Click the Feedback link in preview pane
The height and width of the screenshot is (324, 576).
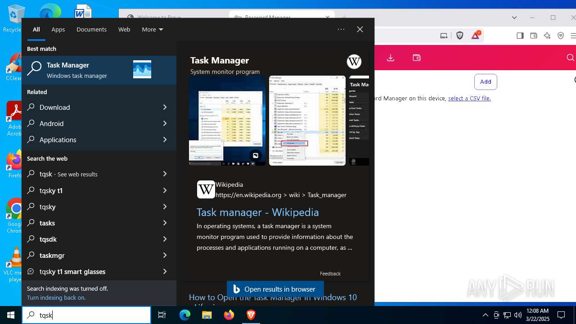coord(330,274)
